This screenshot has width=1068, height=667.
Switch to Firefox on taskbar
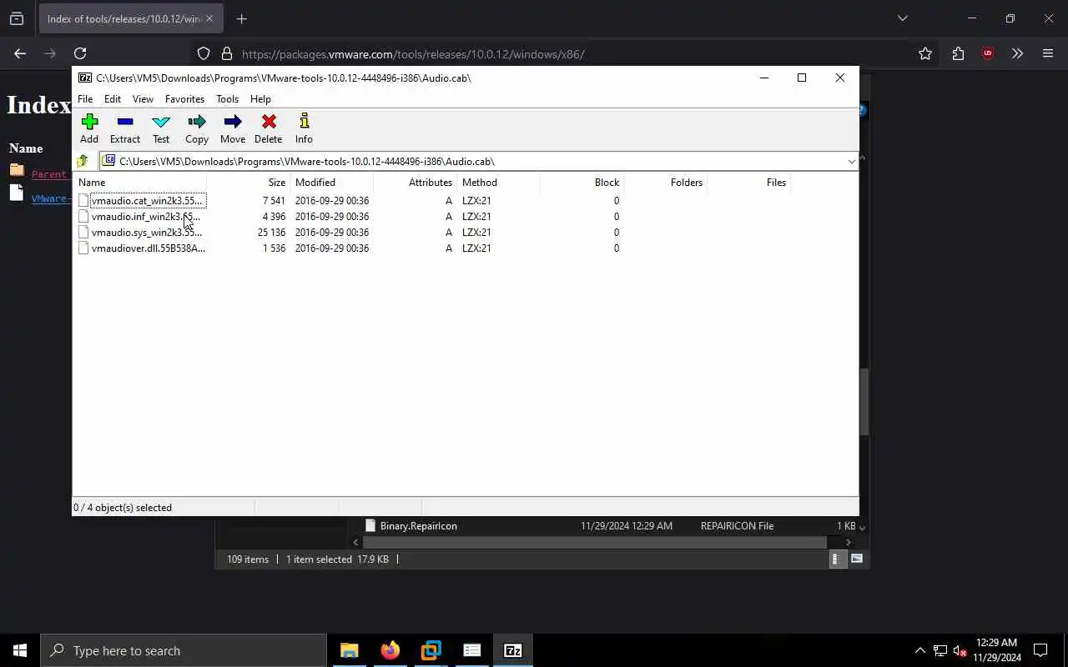390,650
